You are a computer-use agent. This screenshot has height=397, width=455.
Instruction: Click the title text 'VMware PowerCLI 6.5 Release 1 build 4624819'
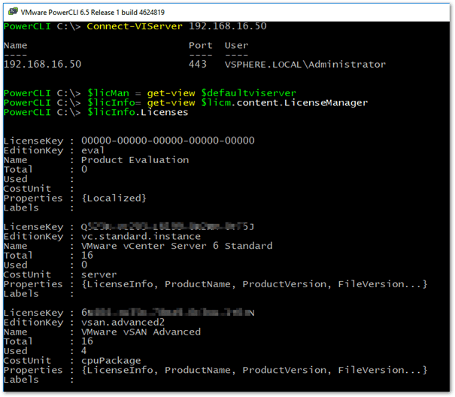click(x=93, y=13)
